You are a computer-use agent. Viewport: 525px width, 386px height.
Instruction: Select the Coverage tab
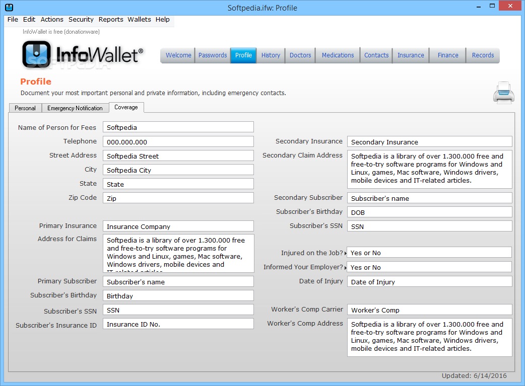126,107
